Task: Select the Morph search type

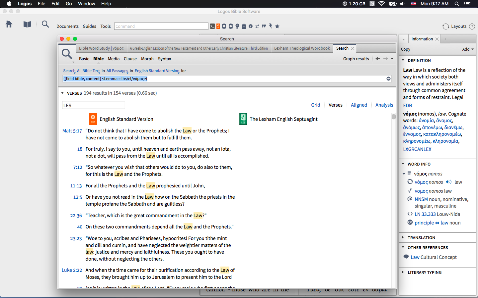Action: pyautogui.click(x=147, y=59)
